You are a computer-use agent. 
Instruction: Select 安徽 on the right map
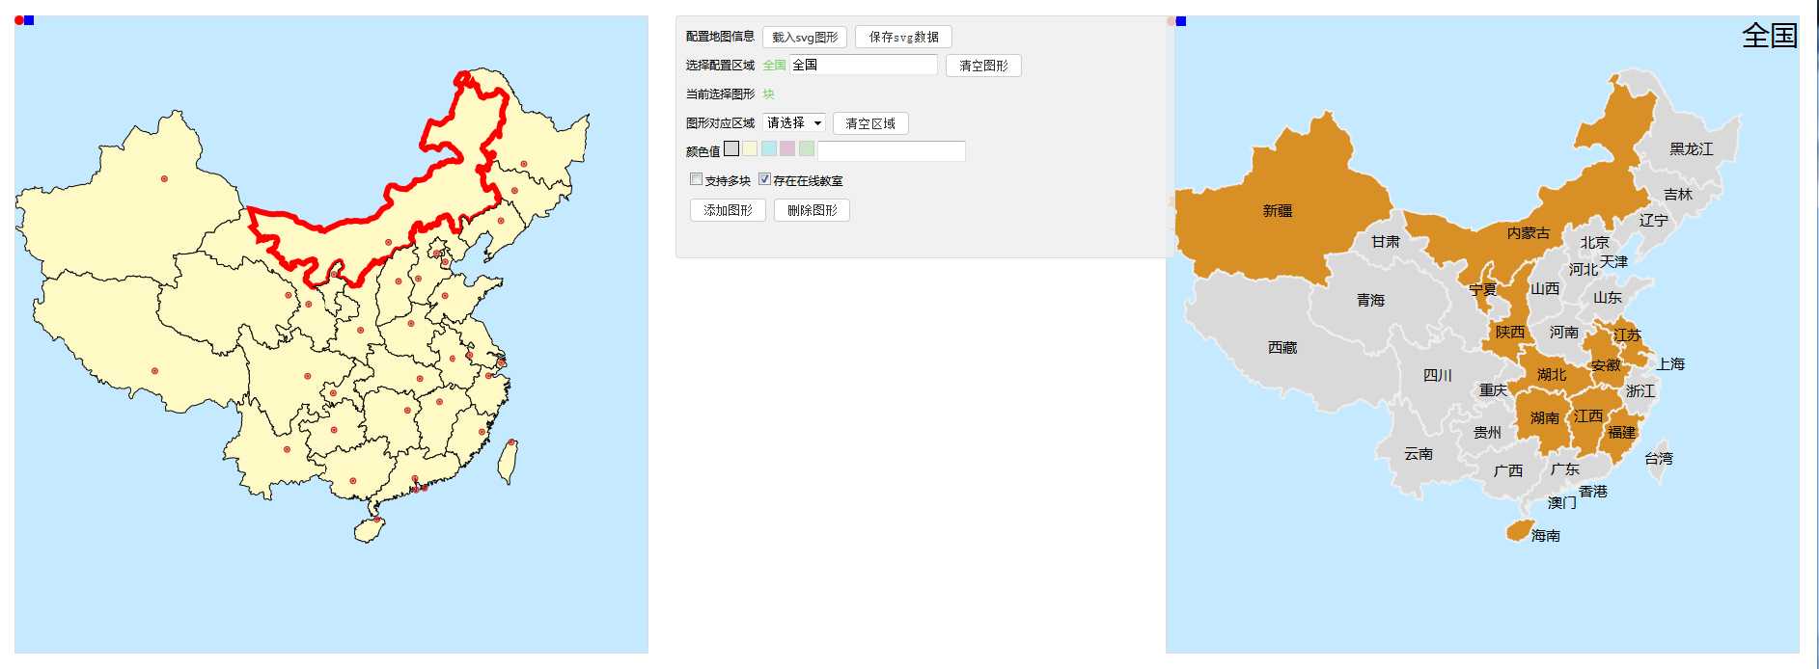1606,365
